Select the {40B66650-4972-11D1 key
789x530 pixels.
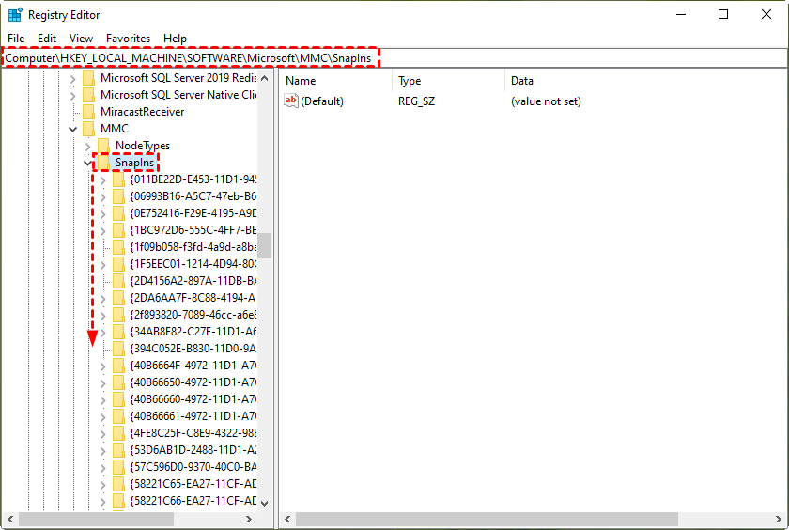[x=193, y=382]
